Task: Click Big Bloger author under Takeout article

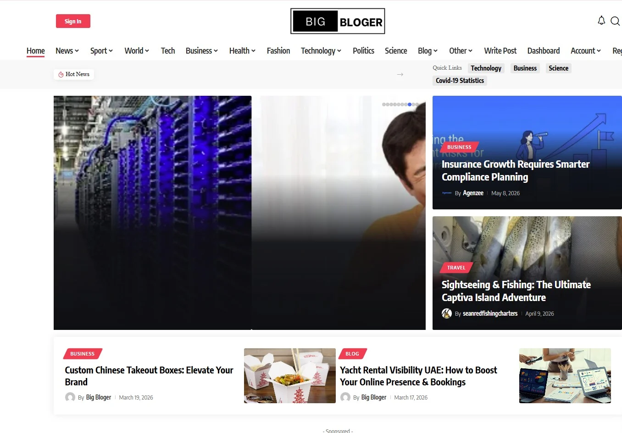Action: point(99,397)
